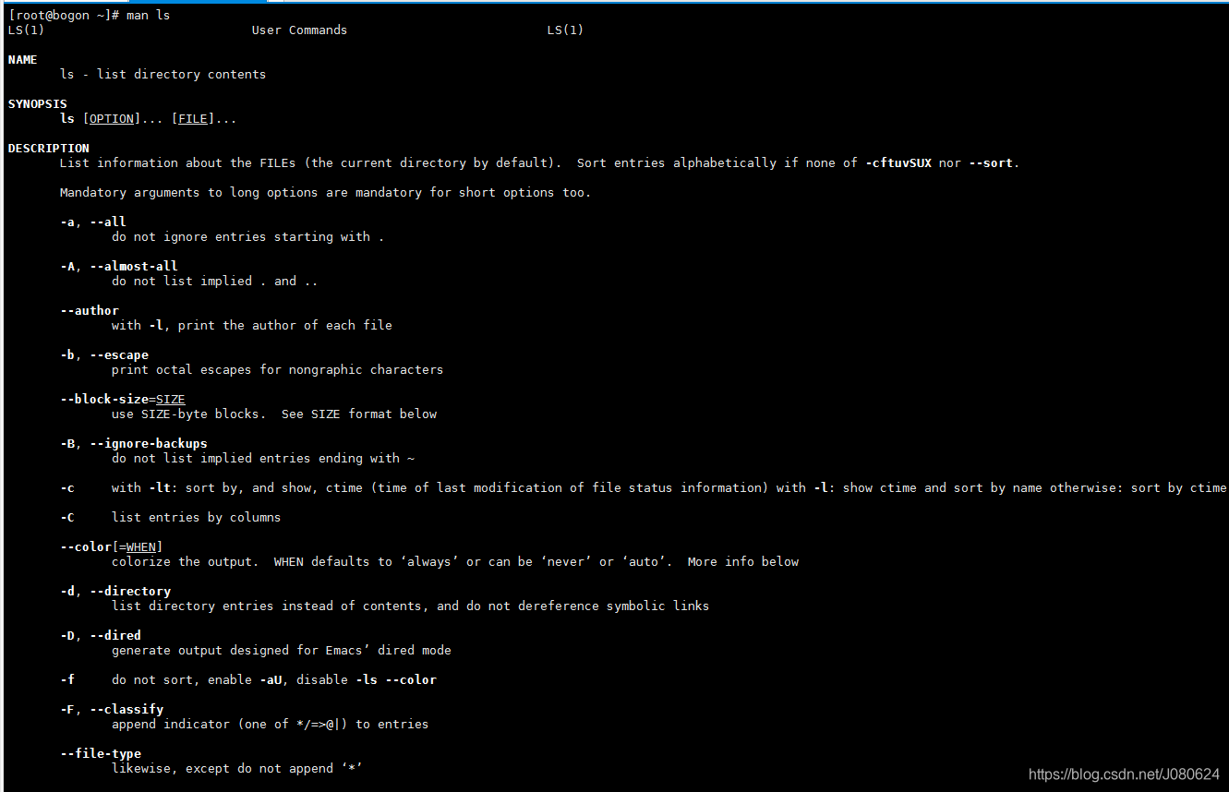
Task: Click 'generate output designed for Emacs' dired mode'
Action: (282, 650)
